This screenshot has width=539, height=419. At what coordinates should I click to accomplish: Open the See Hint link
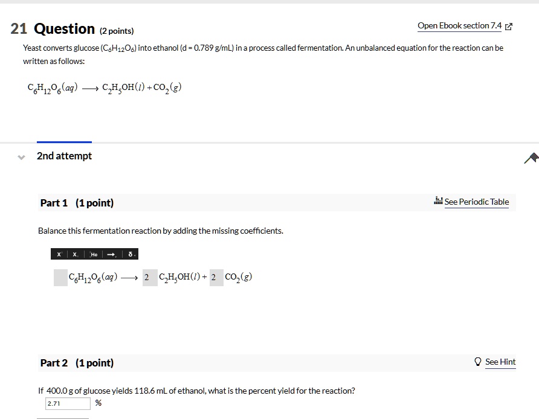[500, 362]
